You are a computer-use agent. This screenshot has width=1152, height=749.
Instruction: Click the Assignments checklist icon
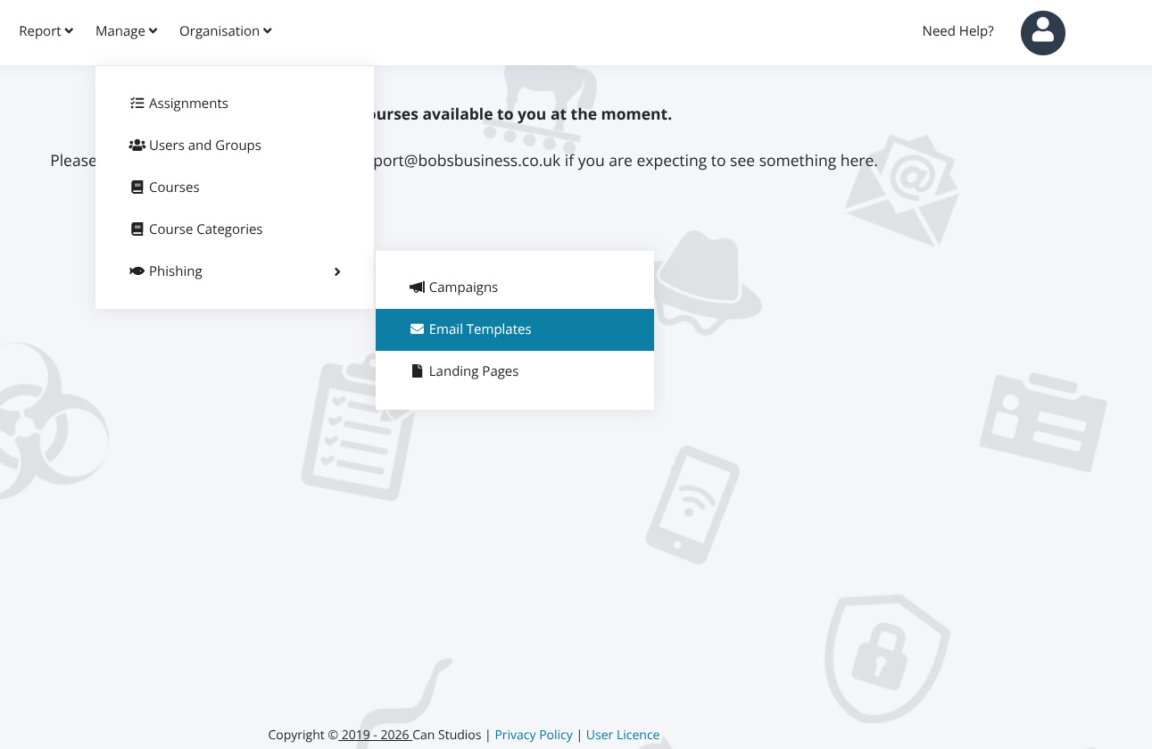pyautogui.click(x=137, y=104)
